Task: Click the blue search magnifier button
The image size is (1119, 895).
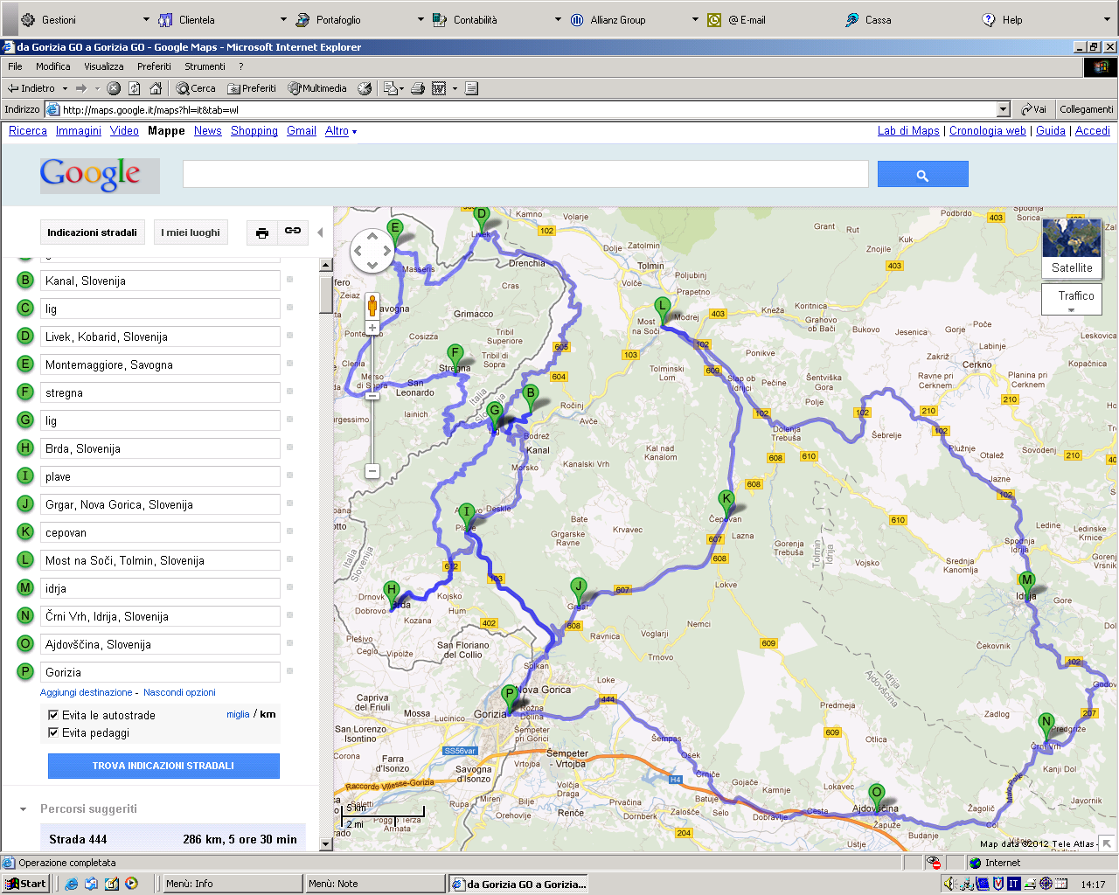Action: [922, 174]
